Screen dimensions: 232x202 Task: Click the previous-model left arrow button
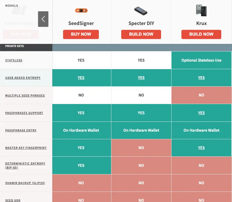click(43, 19)
